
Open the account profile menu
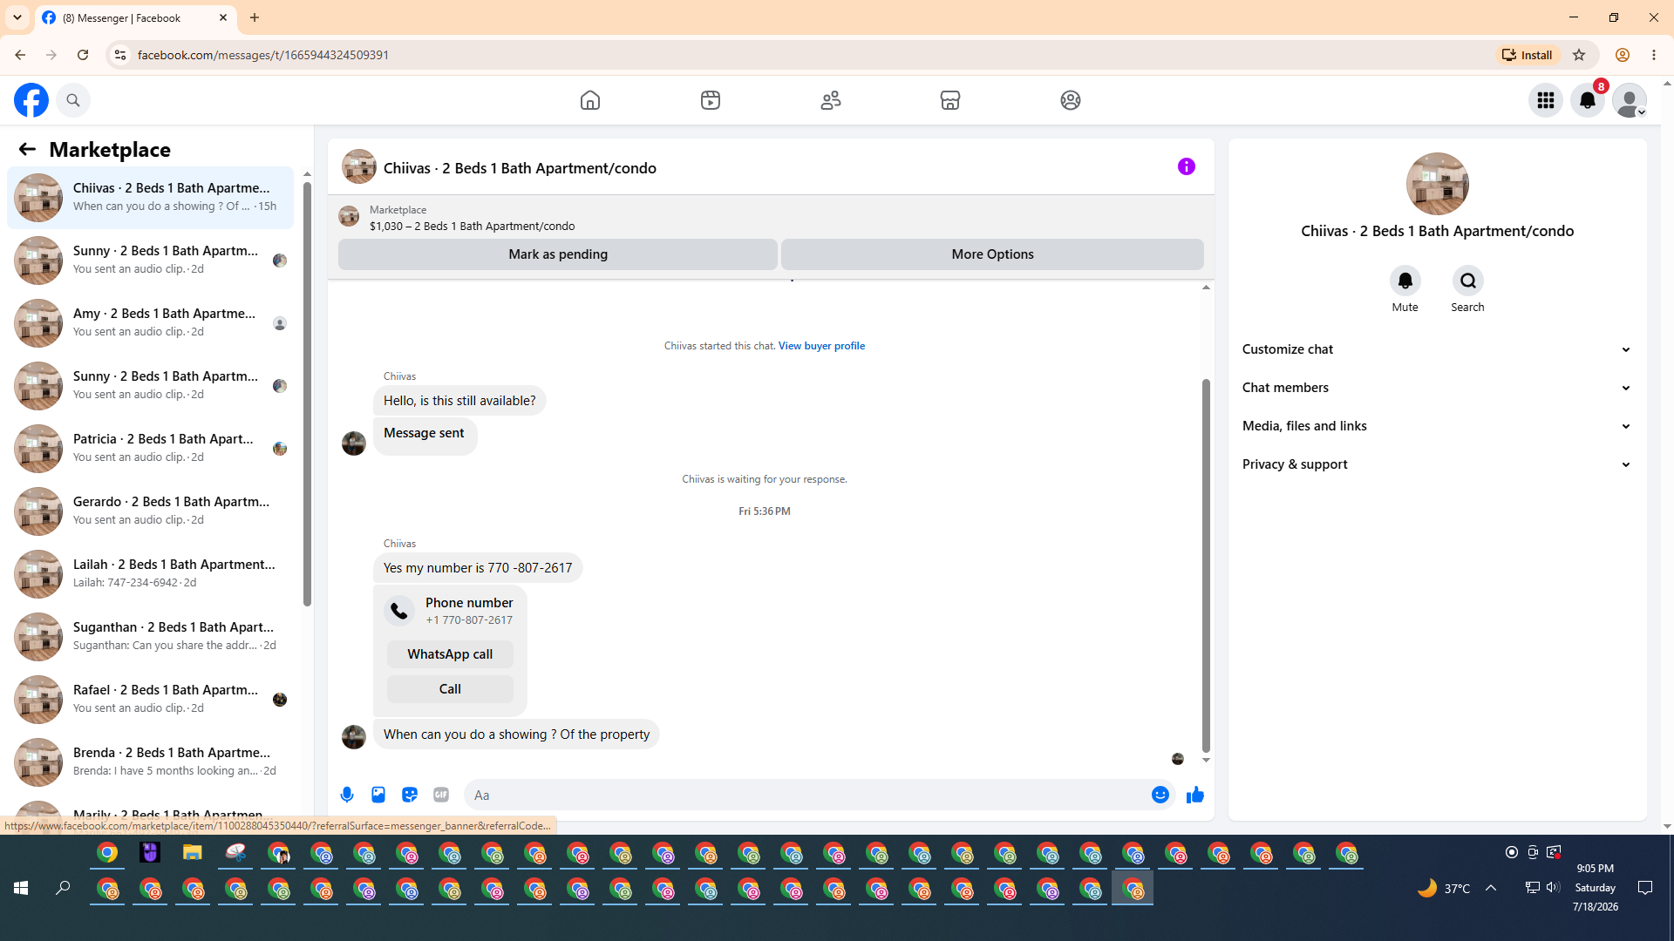click(1630, 100)
